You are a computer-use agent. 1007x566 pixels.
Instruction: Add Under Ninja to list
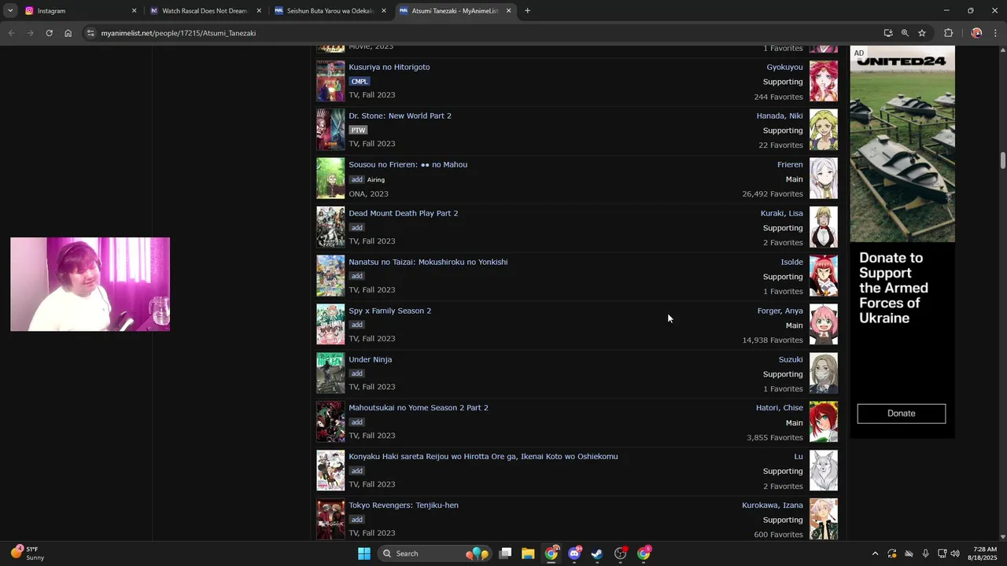[356, 373]
